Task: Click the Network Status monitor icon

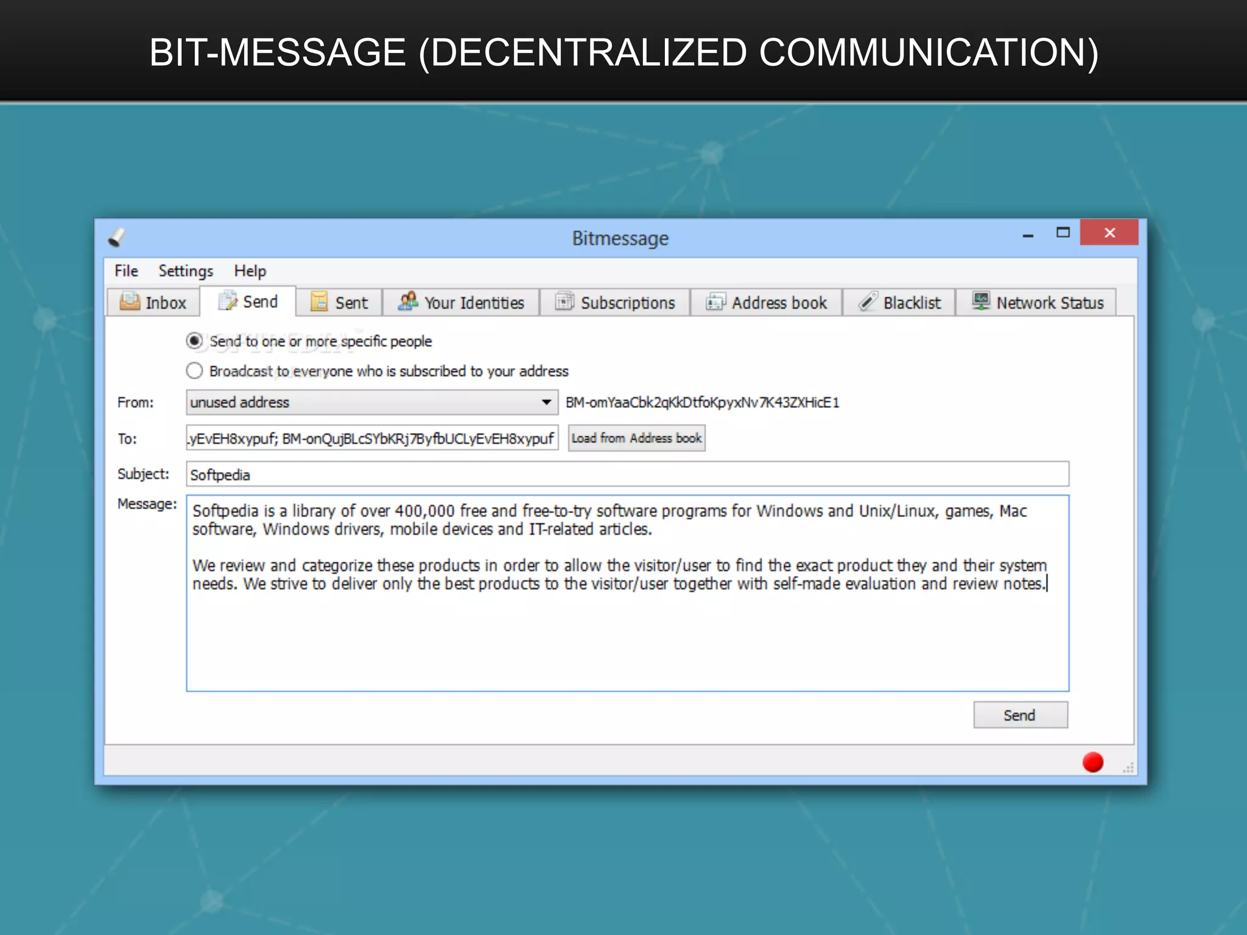Action: [x=981, y=301]
